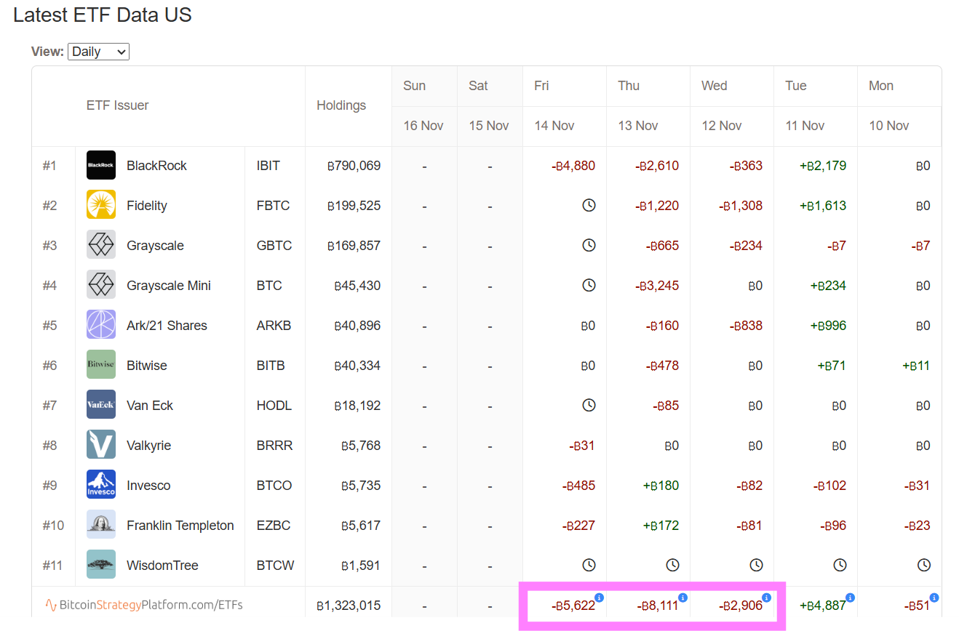Screen dimensions: 959x631
Task: Click the Valkyrie logo icon
Action: pyautogui.click(x=101, y=445)
